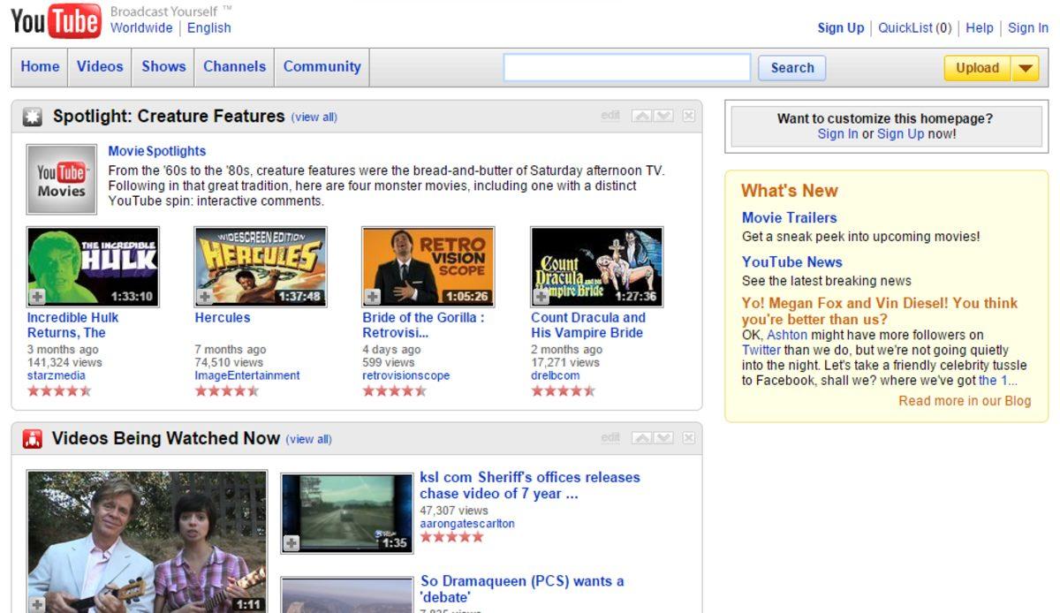Open Movie Trailers in What's New
Viewport: 1060px width, 613px height.
pos(789,217)
